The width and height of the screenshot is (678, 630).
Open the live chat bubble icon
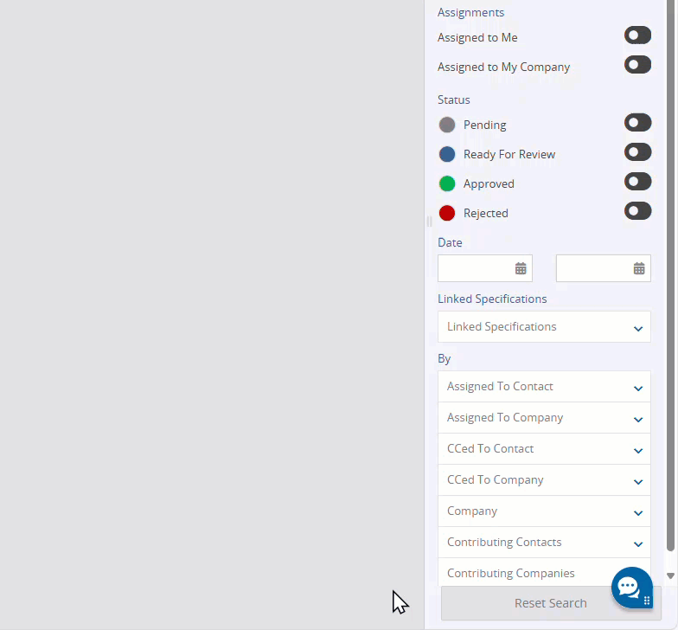[x=631, y=588]
